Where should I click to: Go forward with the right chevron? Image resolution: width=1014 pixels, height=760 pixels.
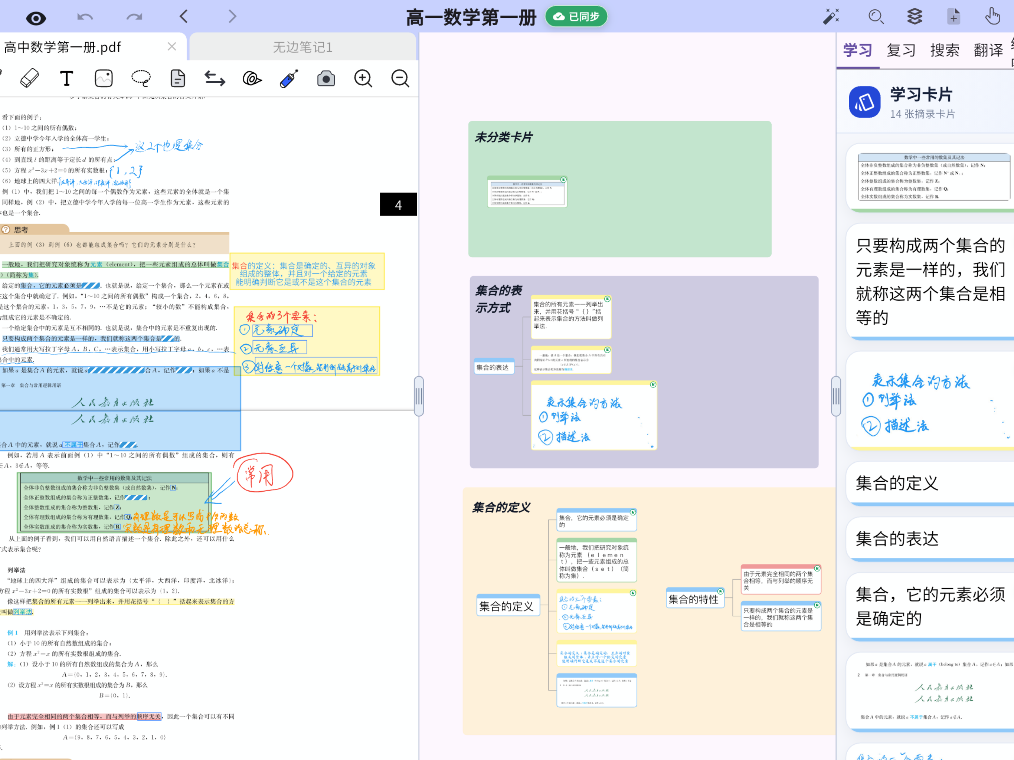(232, 16)
